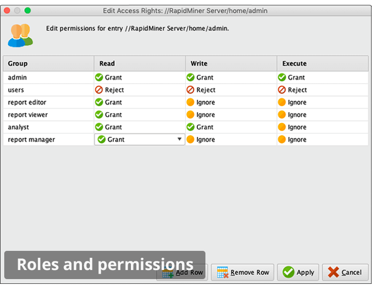Viewport: 372px width, 294px height.
Task: Select the analyst group row
Action: 186,127
